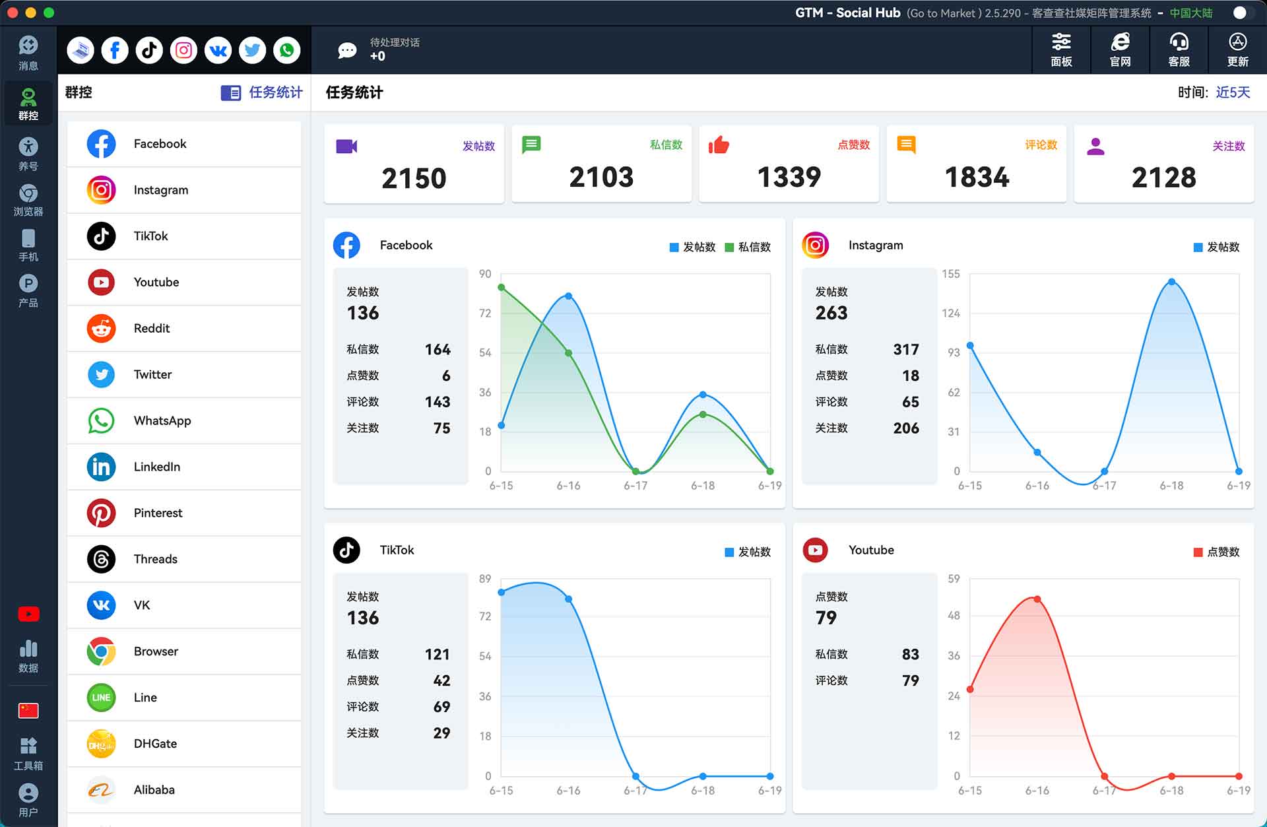Click the Twitter icon in the top bar

[x=252, y=50]
